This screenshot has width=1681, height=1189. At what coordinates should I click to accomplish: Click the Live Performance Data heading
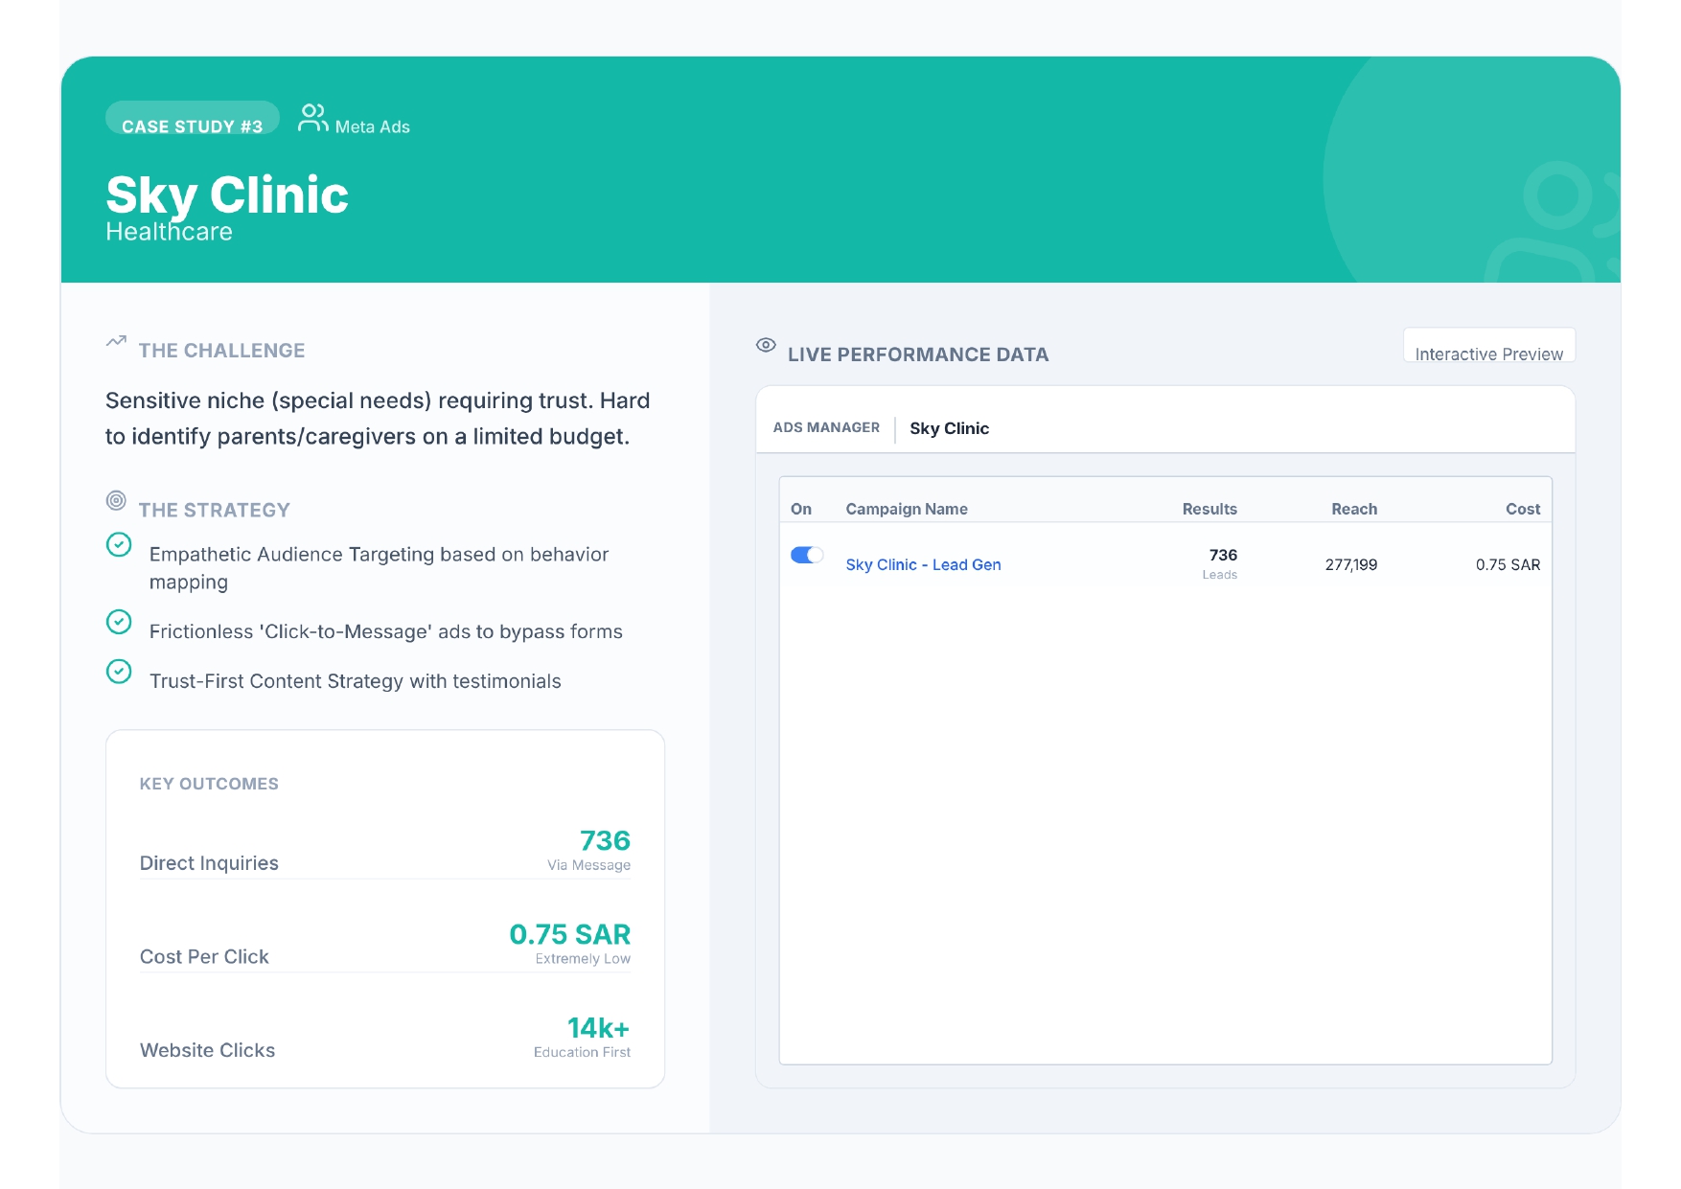click(918, 354)
